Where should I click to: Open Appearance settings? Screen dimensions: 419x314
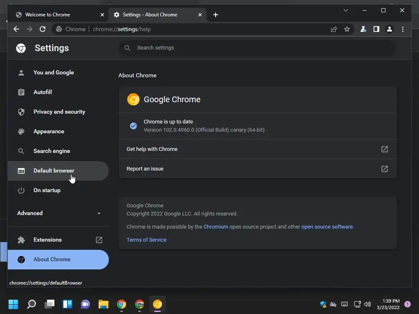(x=58, y=131)
